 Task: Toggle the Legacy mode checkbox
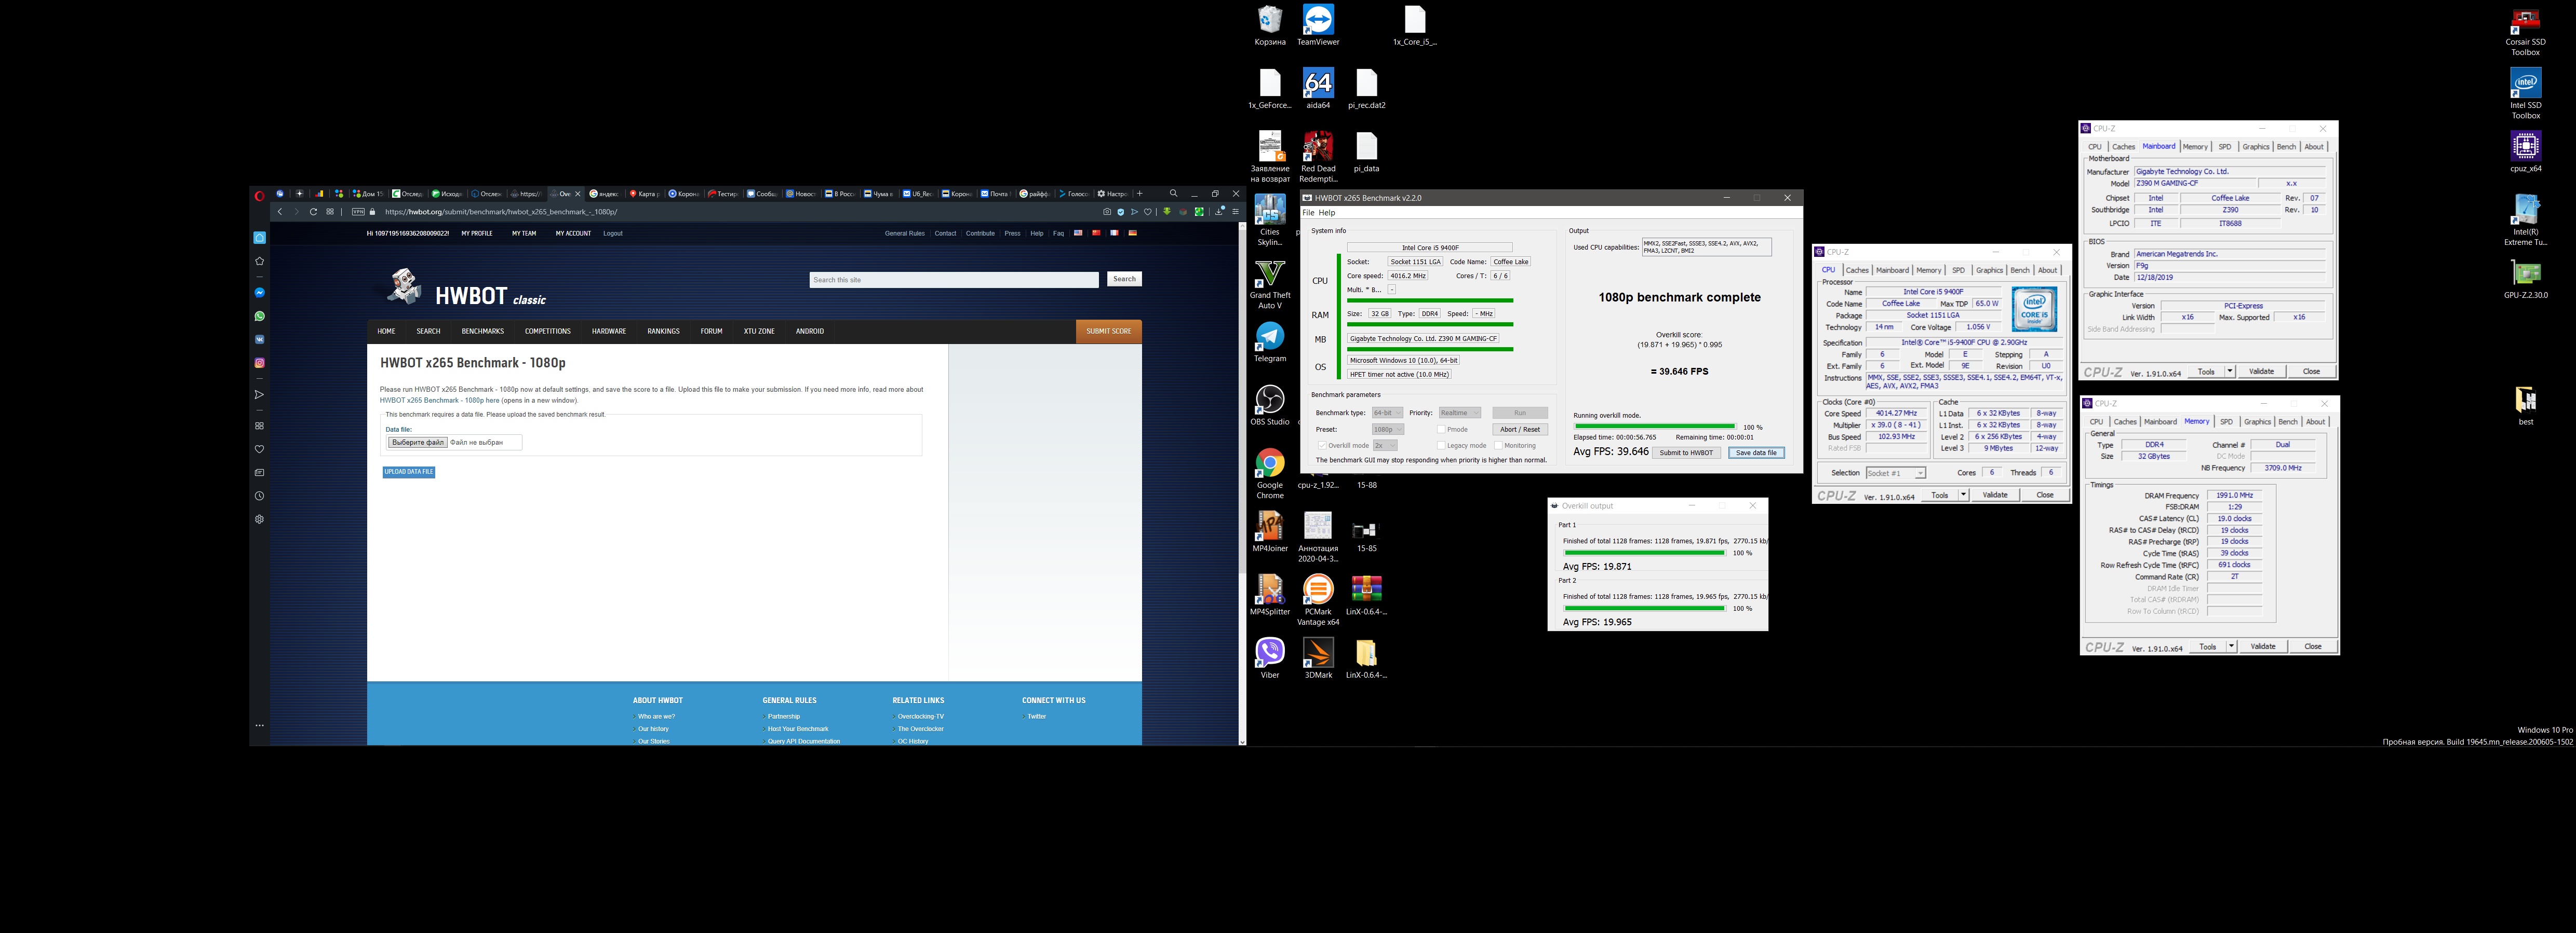pos(1440,446)
